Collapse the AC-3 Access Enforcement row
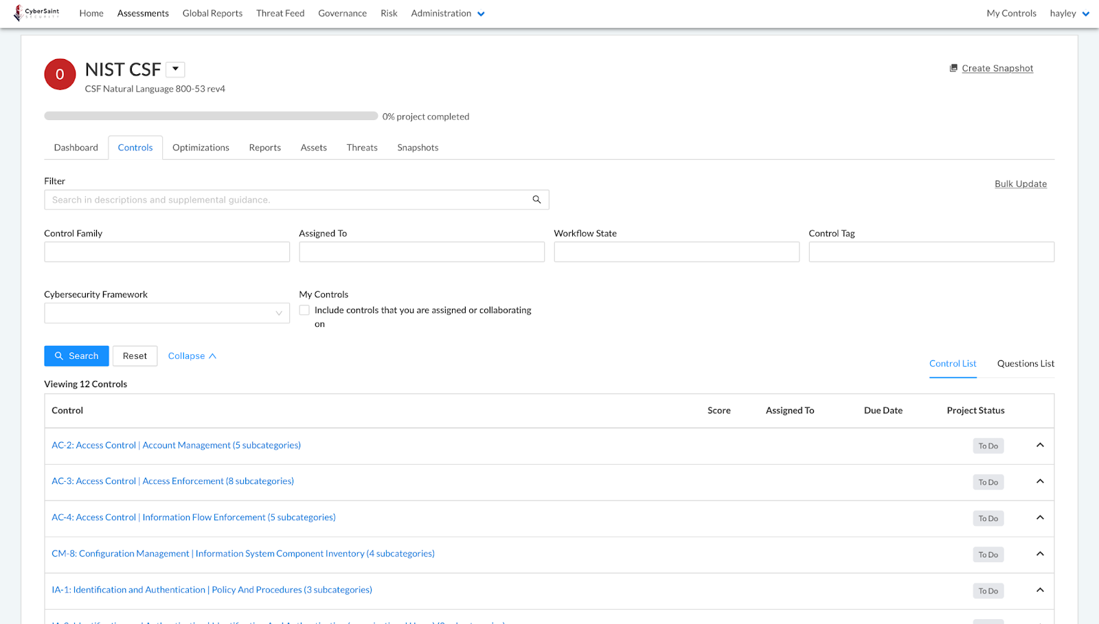Viewport: 1099px width, 624px height. (x=1040, y=481)
